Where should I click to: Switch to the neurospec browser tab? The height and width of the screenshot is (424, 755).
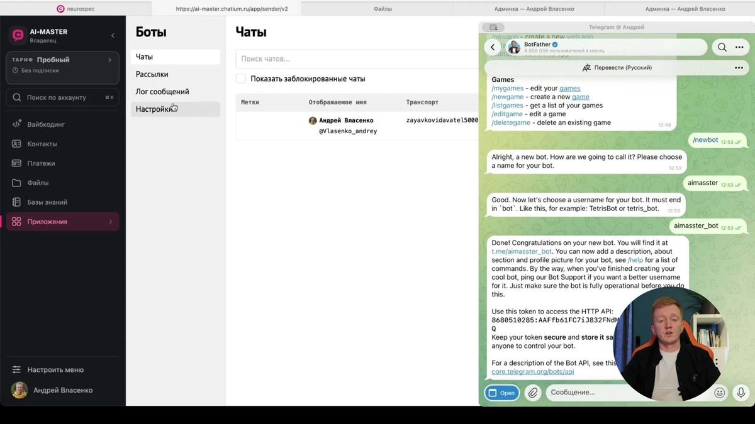pyautogui.click(x=75, y=9)
